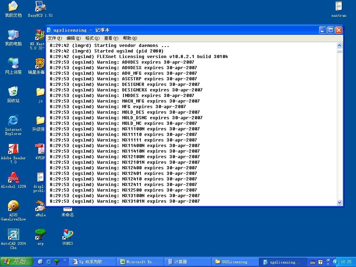Maximize the ugslicensing Notepad window

(x=331, y=30)
